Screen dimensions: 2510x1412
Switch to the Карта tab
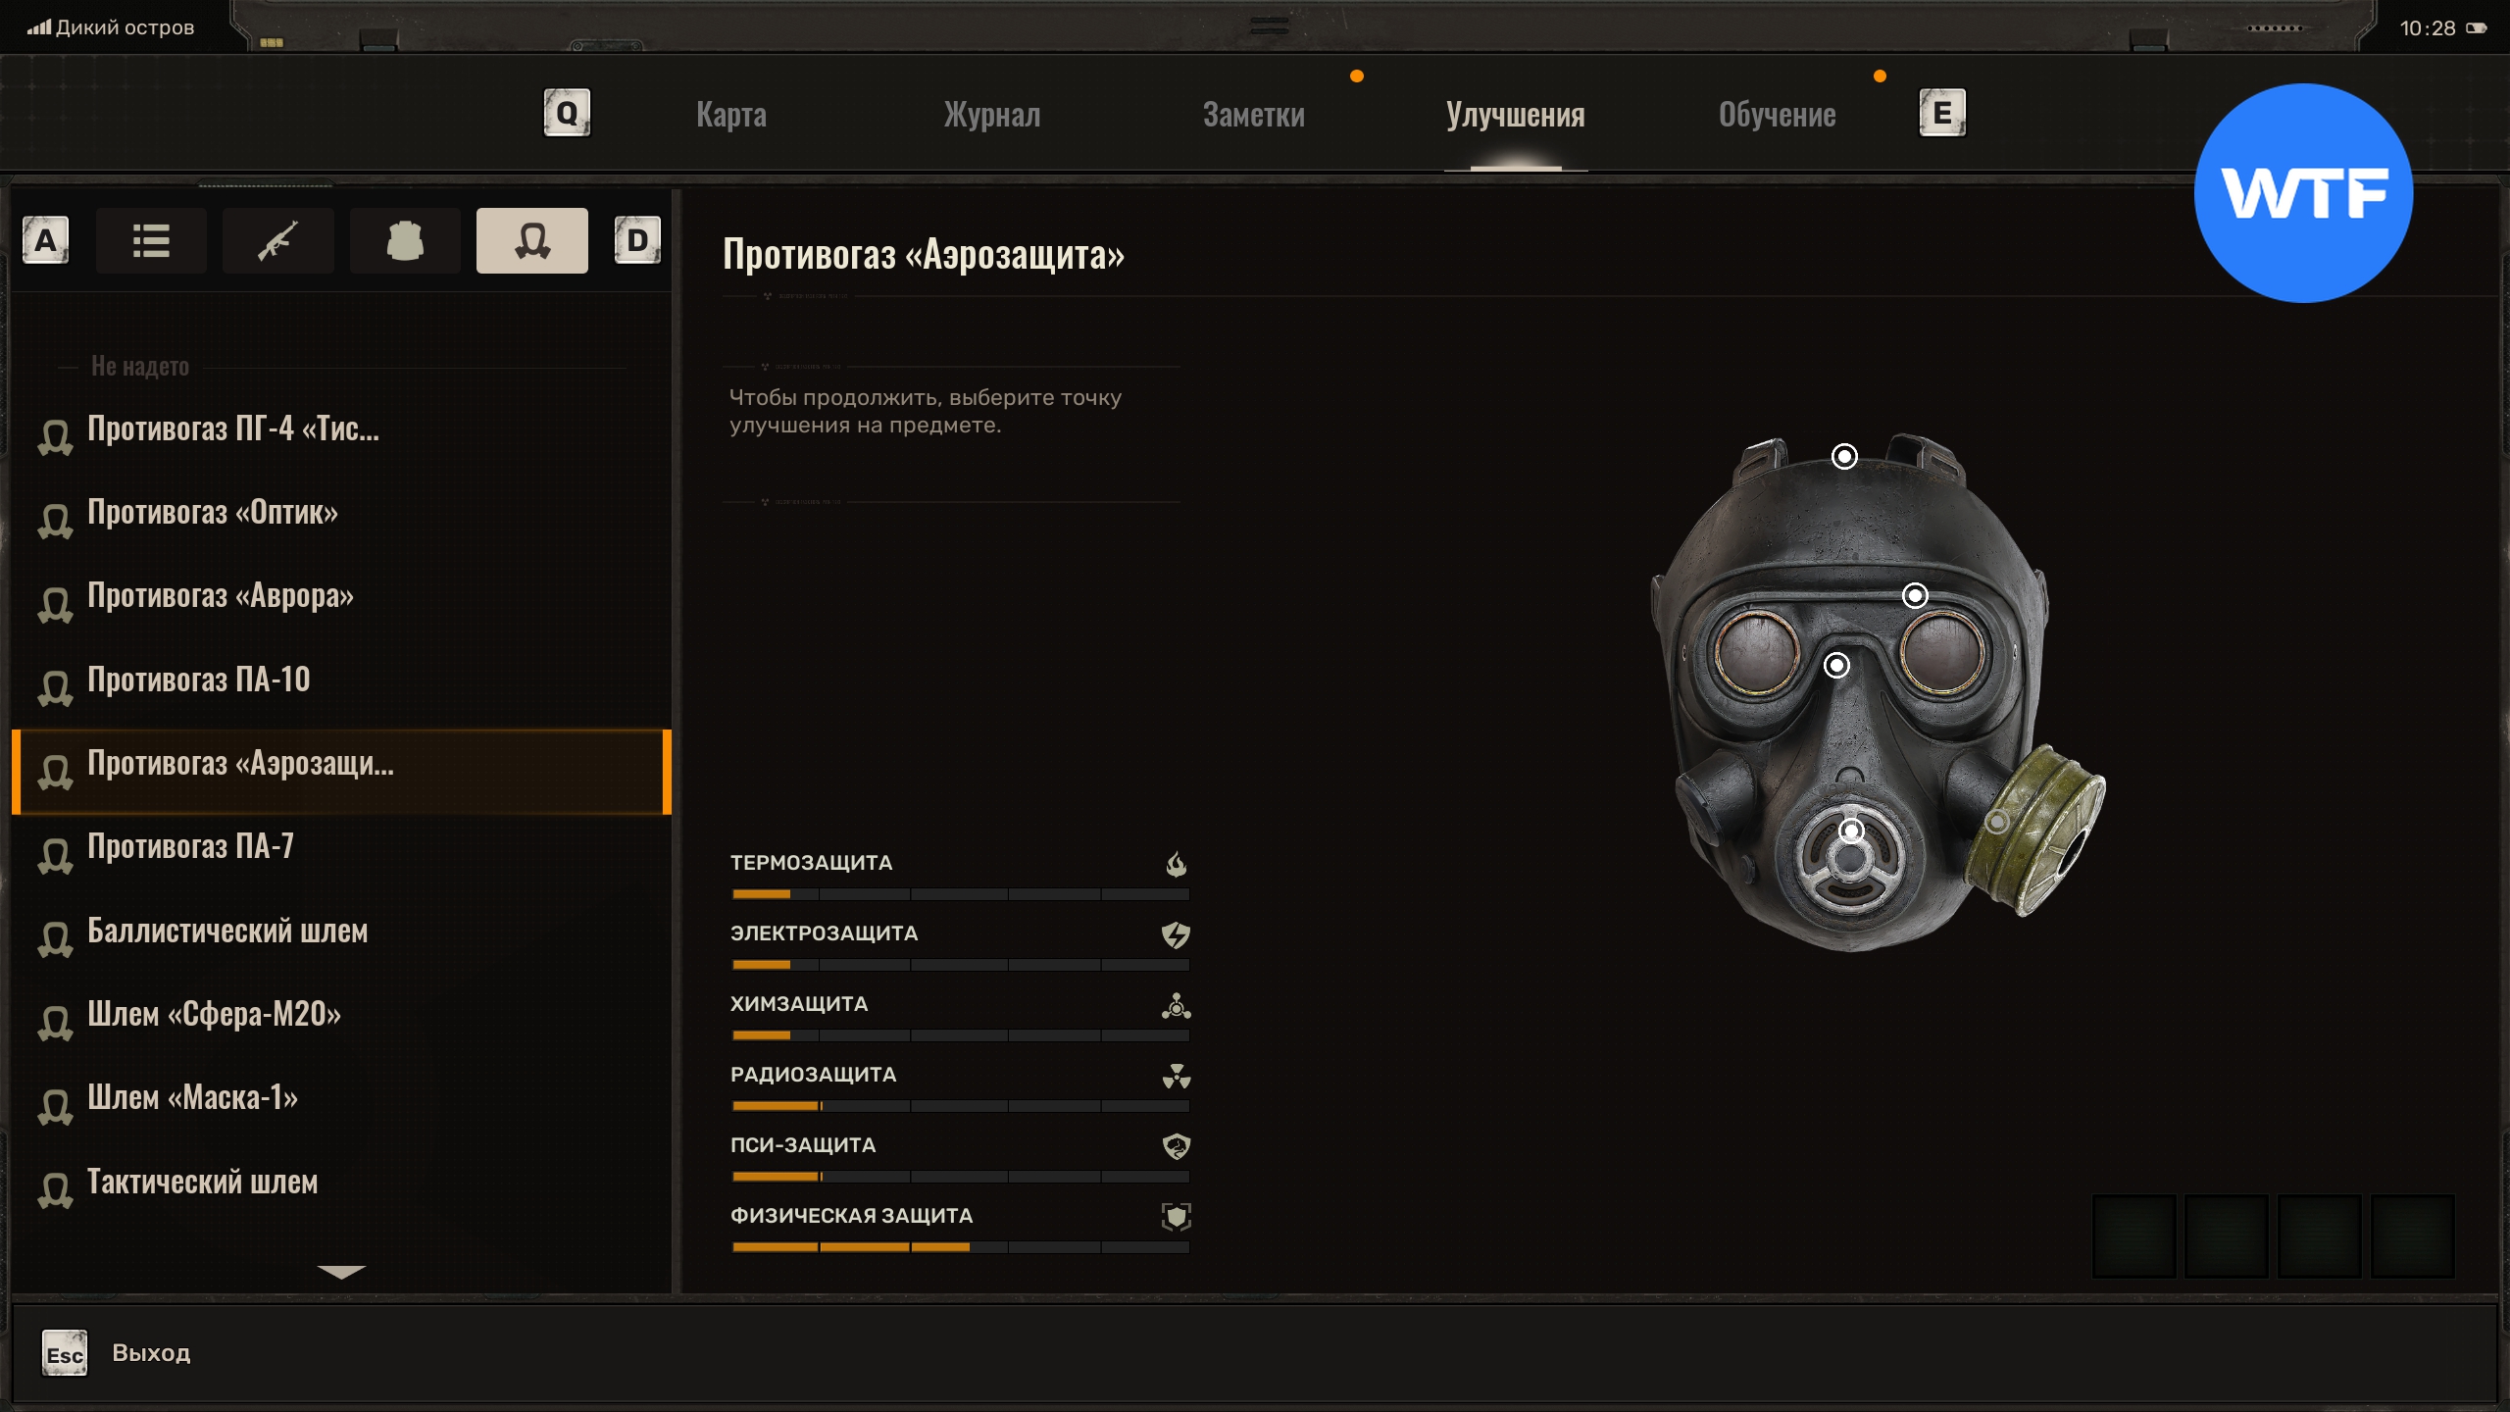point(731,115)
